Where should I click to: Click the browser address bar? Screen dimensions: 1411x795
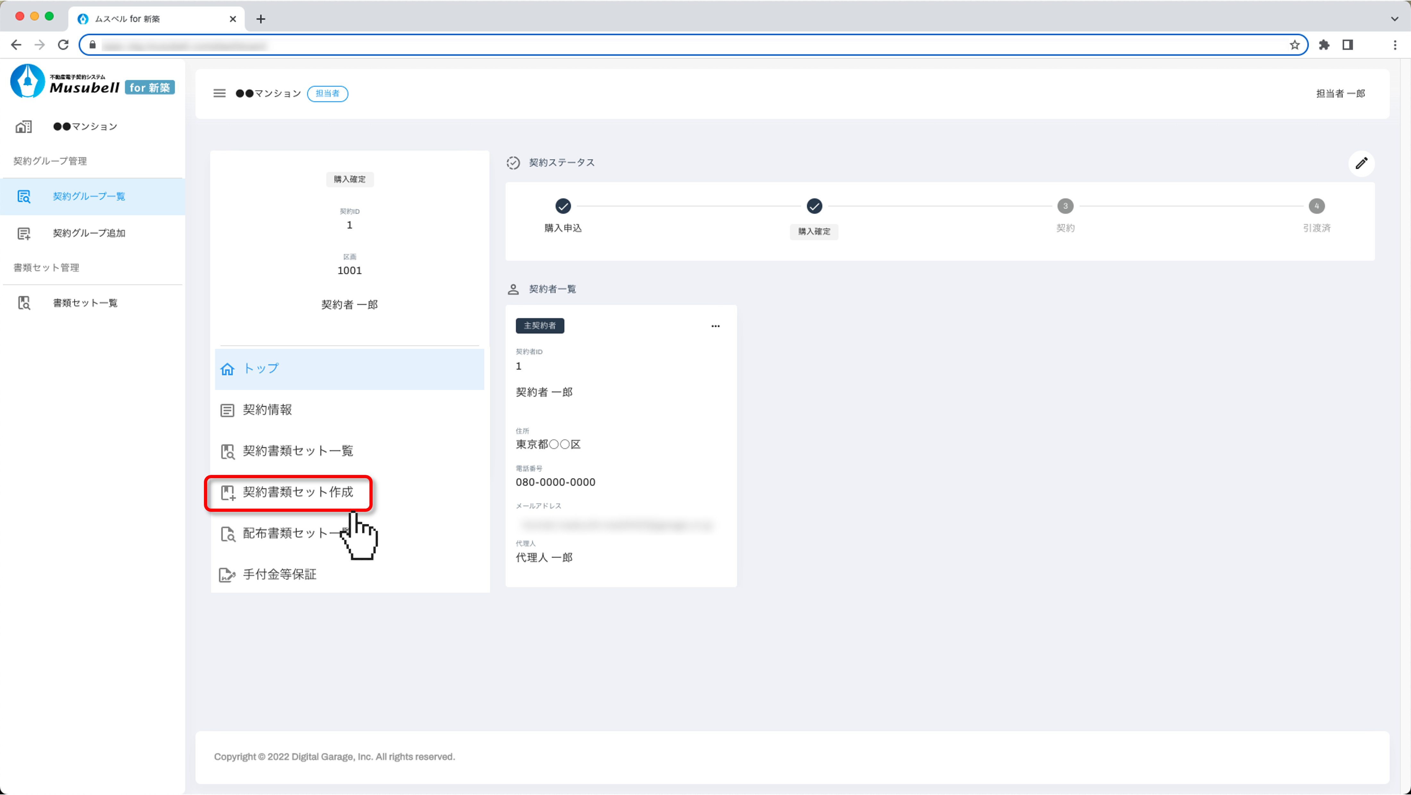(x=657, y=45)
